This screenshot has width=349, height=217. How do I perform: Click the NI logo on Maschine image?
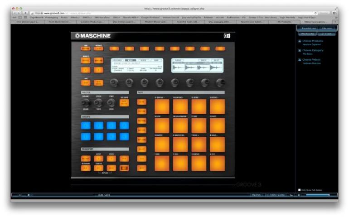[x=227, y=36]
